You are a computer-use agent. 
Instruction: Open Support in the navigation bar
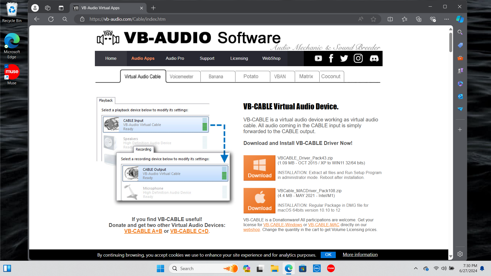(207, 59)
